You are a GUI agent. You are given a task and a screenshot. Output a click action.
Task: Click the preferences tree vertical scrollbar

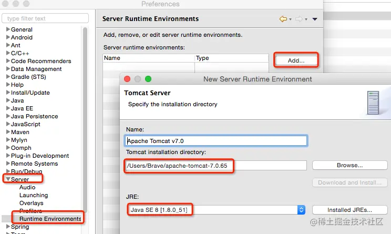point(85,120)
